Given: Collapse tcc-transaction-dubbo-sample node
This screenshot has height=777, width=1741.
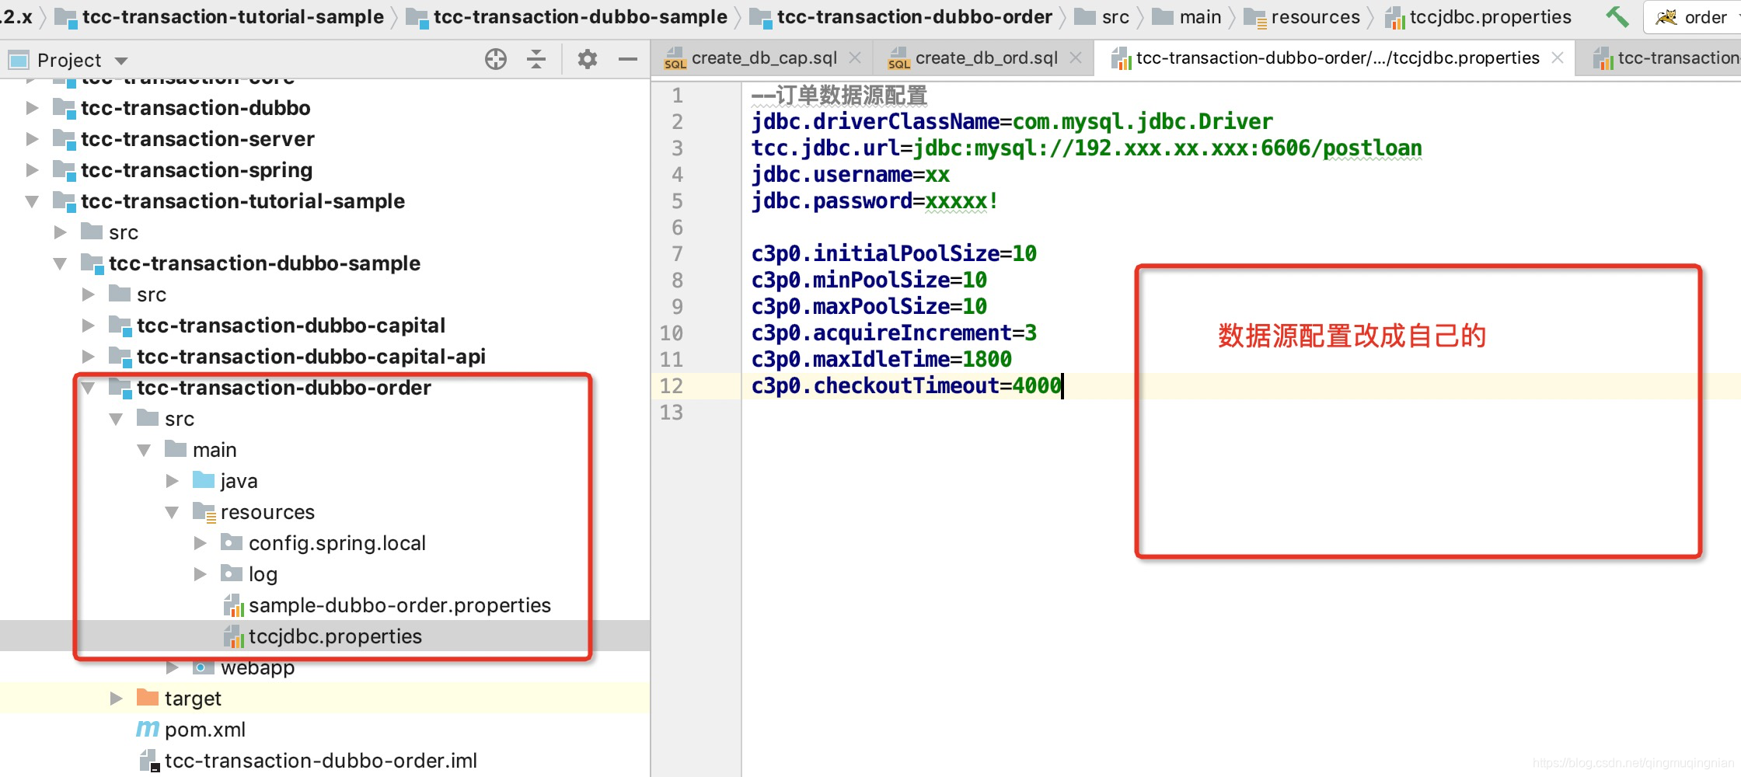Looking at the screenshot, I should click(60, 263).
